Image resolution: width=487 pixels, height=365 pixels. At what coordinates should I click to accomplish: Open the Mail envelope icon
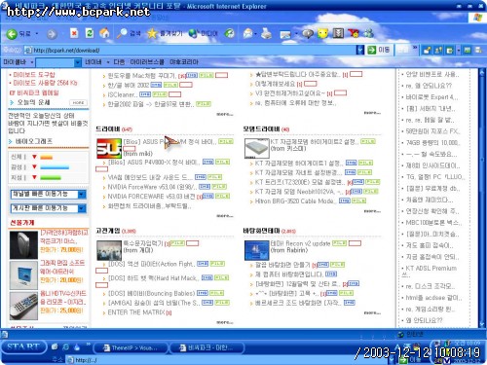pyautogui.click(x=248, y=33)
